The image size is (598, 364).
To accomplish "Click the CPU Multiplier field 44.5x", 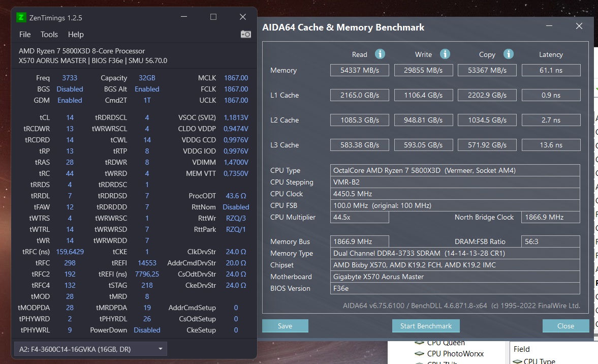I will coord(360,217).
